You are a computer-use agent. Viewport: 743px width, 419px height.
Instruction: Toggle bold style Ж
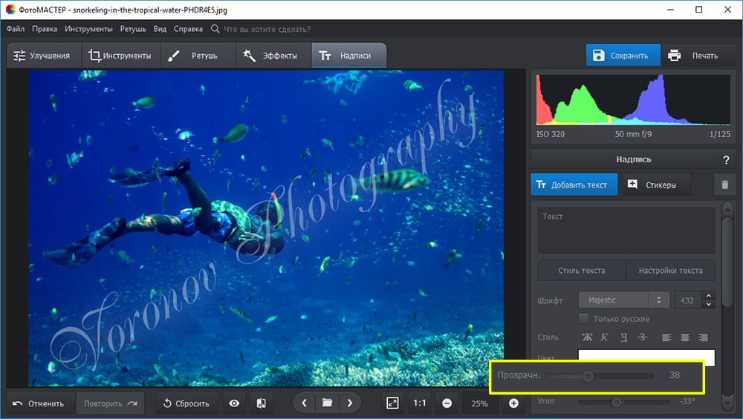click(x=587, y=337)
